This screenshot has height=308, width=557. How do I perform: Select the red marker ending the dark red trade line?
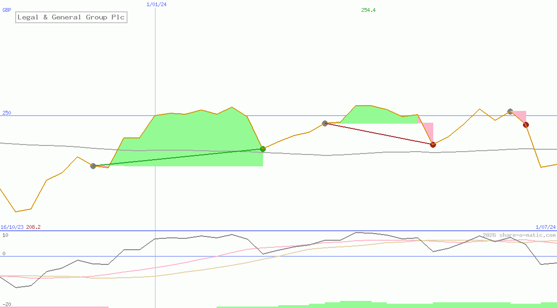pos(433,145)
